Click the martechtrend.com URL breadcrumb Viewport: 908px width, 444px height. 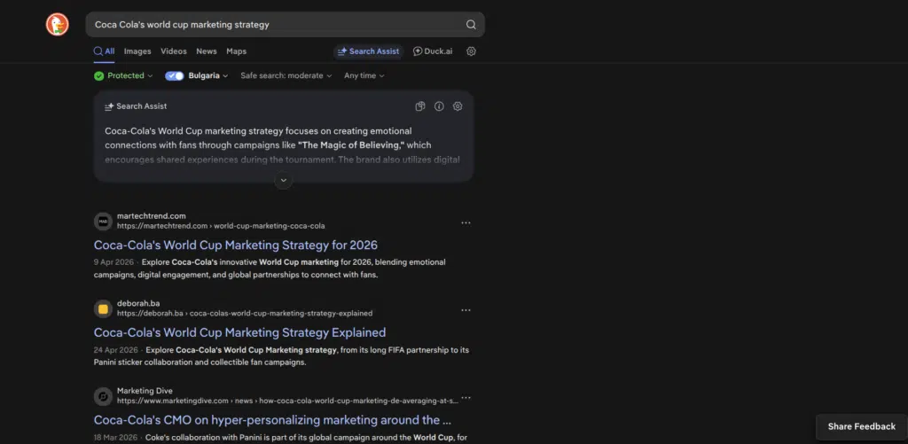(221, 226)
